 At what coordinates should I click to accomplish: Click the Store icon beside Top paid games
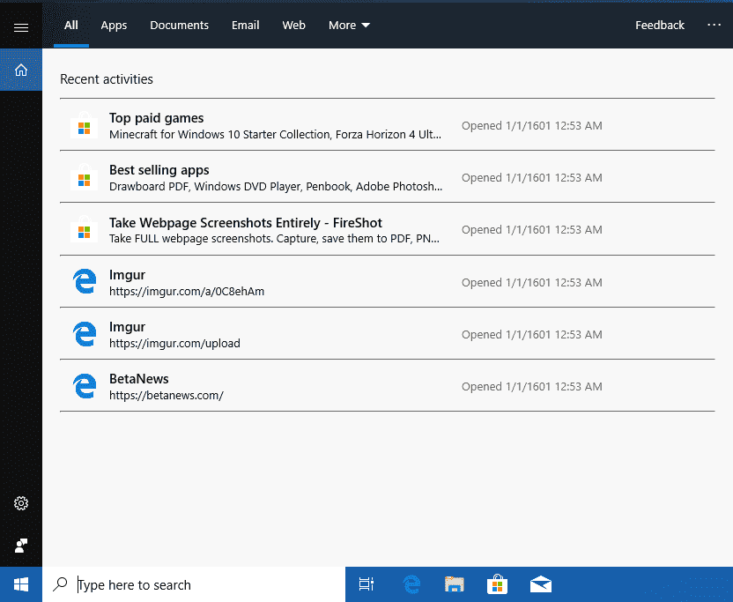[x=85, y=125]
